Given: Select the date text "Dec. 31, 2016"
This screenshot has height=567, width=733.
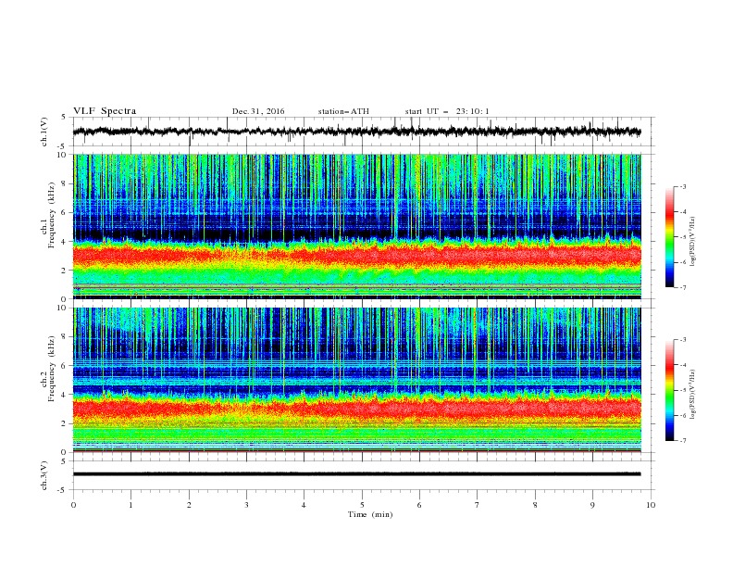Looking at the screenshot, I should coord(258,111).
